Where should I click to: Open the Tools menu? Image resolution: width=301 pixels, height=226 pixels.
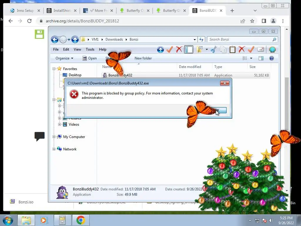pyautogui.click(x=90, y=49)
